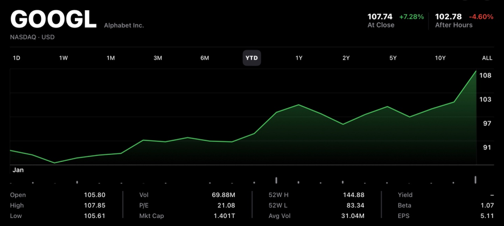Screen dimensions: 504x226
Task: Click the EPS value 5.11
Action: tap(488, 216)
